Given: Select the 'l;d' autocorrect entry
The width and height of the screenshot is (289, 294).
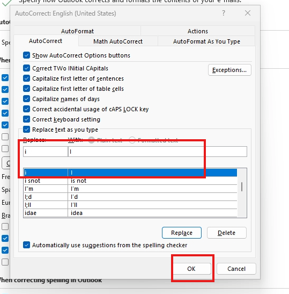Looking at the screenshot, I should click(130, 197).
